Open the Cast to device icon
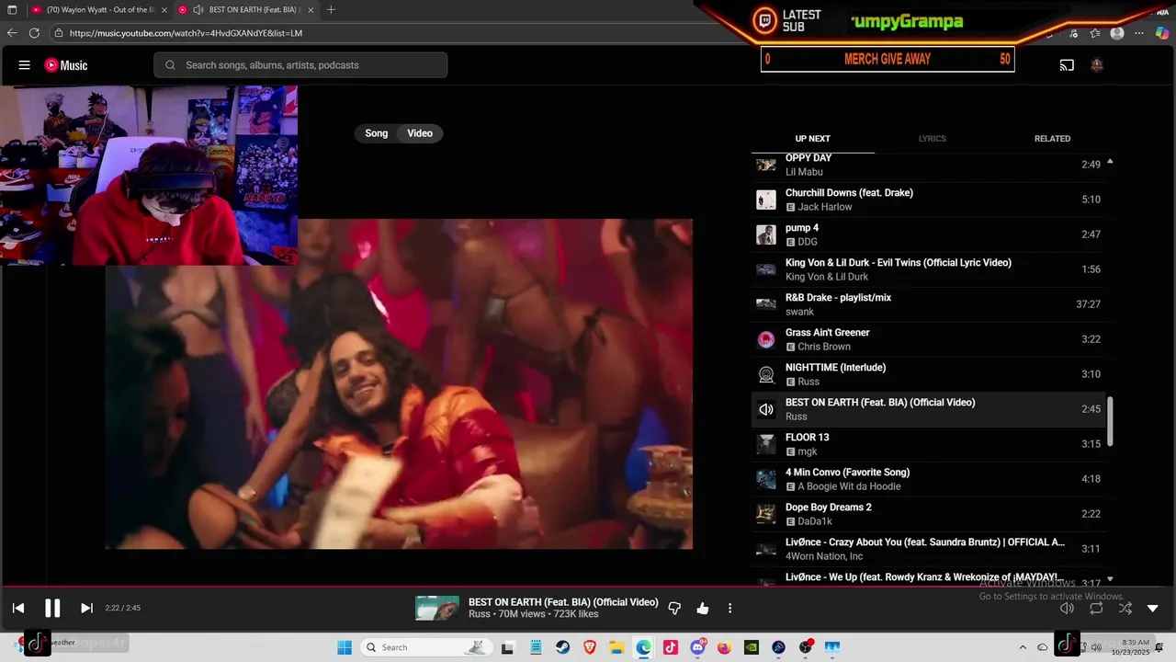 pos(1067,65)
